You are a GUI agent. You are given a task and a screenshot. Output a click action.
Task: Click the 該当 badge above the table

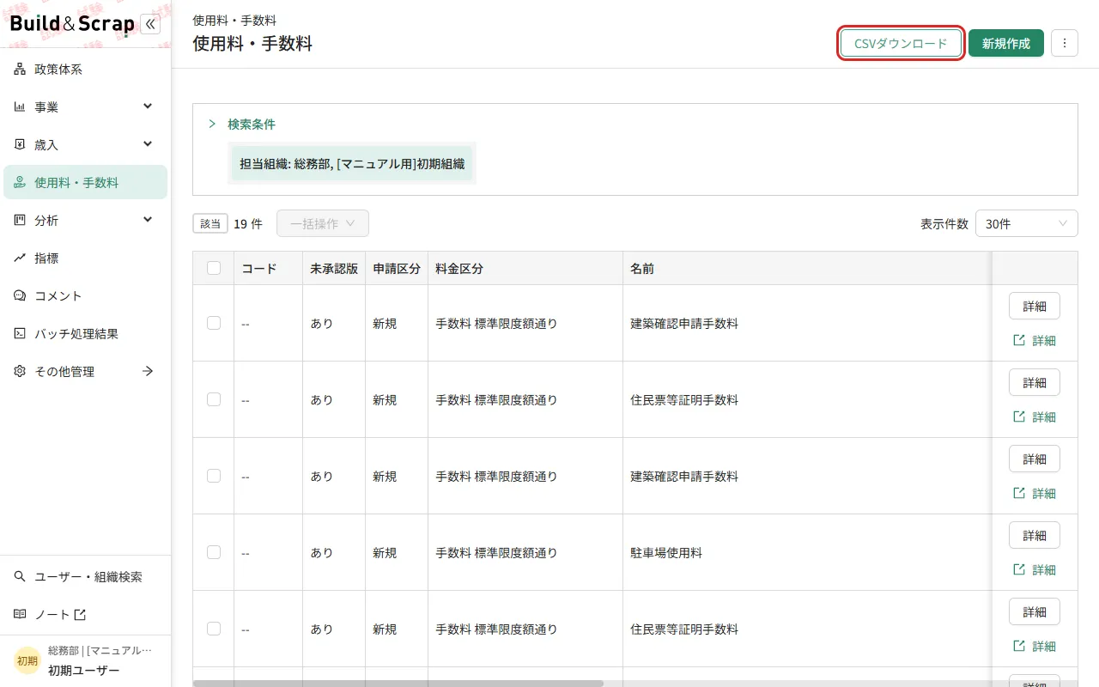(x=210, y=223)
